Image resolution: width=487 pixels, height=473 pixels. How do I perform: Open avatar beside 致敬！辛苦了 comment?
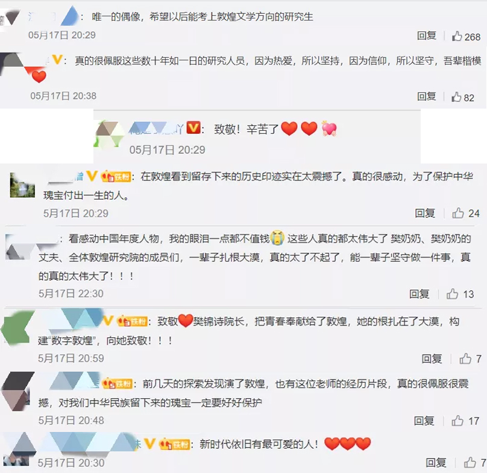pyautogui.click(x=108, y=134)
